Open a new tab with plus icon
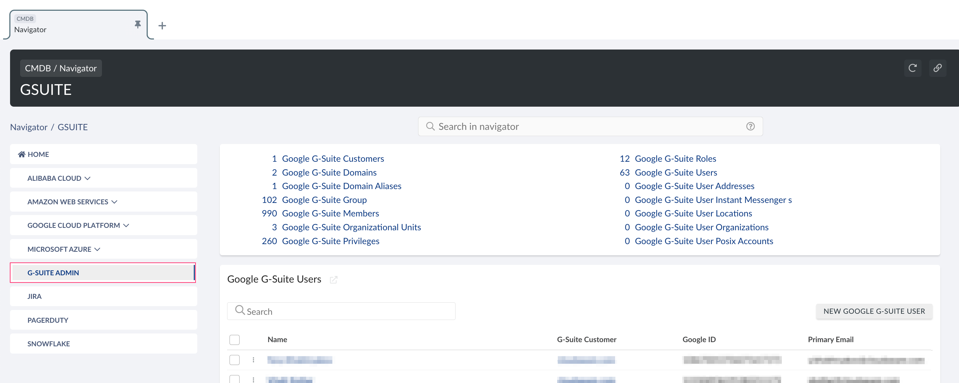This screenshot has width=959, height=383. (x=162, y=26)
